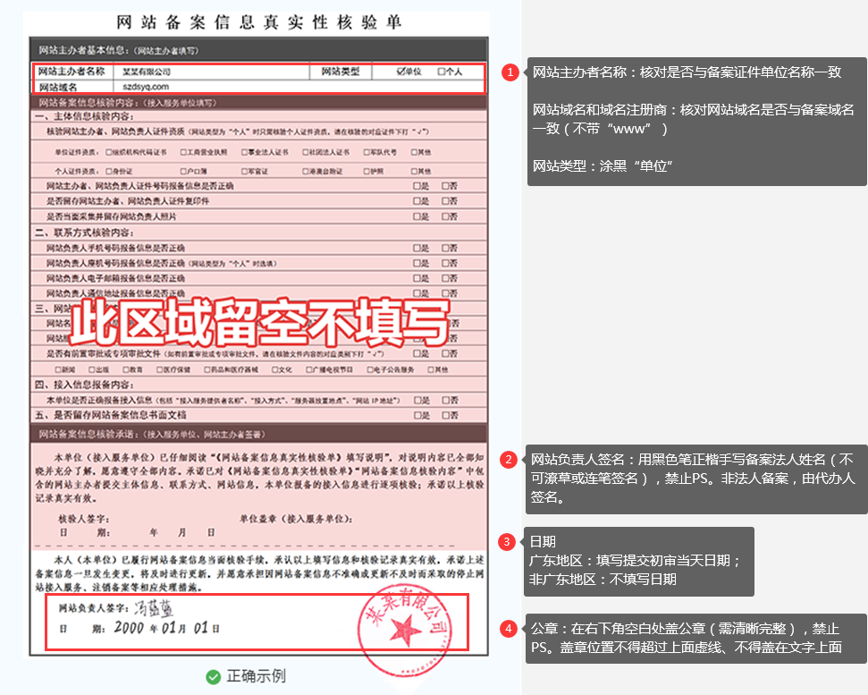Click the red number 1 marker
The height and width of the screenshot is (695, 868).
[510, 72]
